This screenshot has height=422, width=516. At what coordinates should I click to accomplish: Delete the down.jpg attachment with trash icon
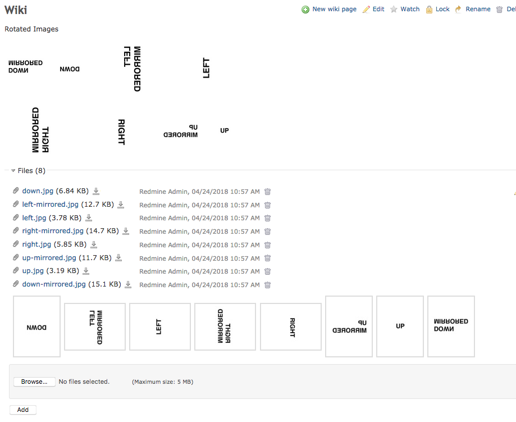tap(267, 192)
